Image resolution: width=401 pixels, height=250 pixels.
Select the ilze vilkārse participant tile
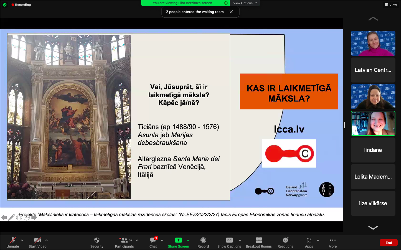pos(373,203)
